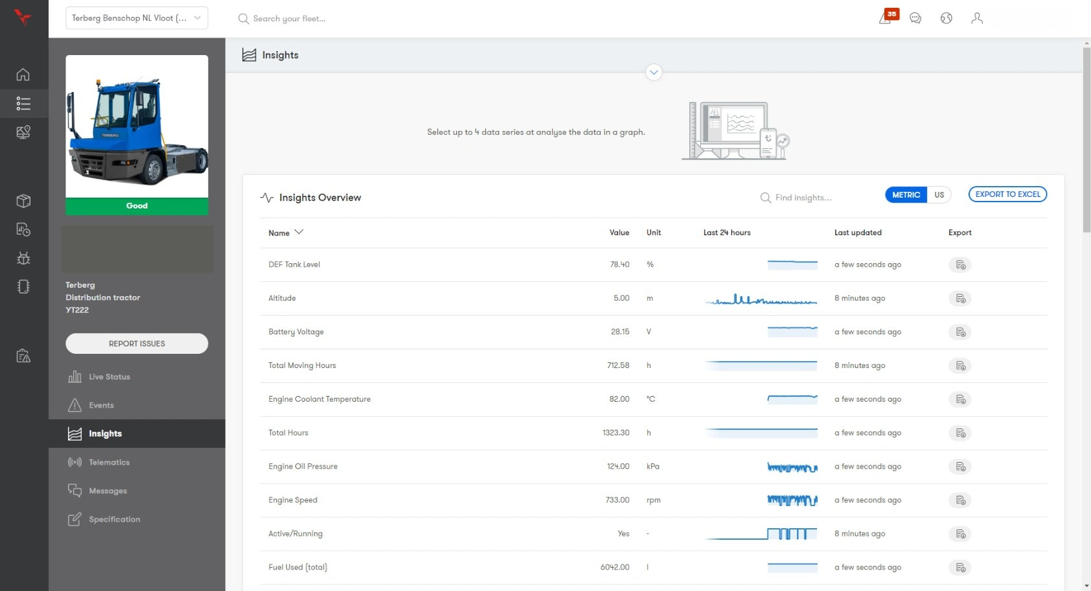This screenshot has width=1091, height=591.
Task: Open Events menu item
Action: (137, 405)
